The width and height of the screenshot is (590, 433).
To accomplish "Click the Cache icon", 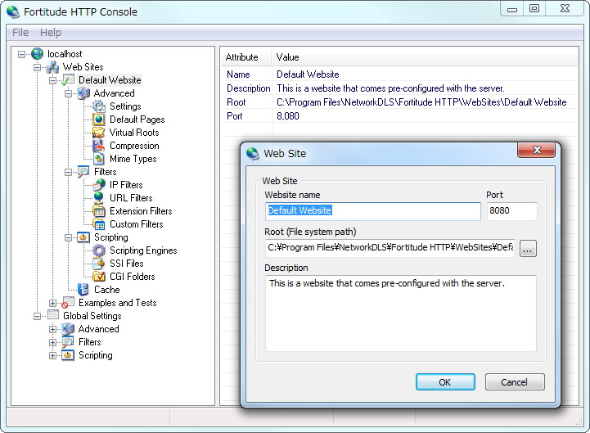I will click(83, 290).
